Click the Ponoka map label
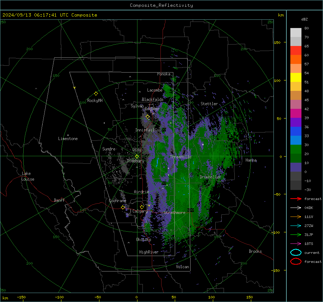The height and width of the screenshot is (302, 323). (x=164, y=74)
